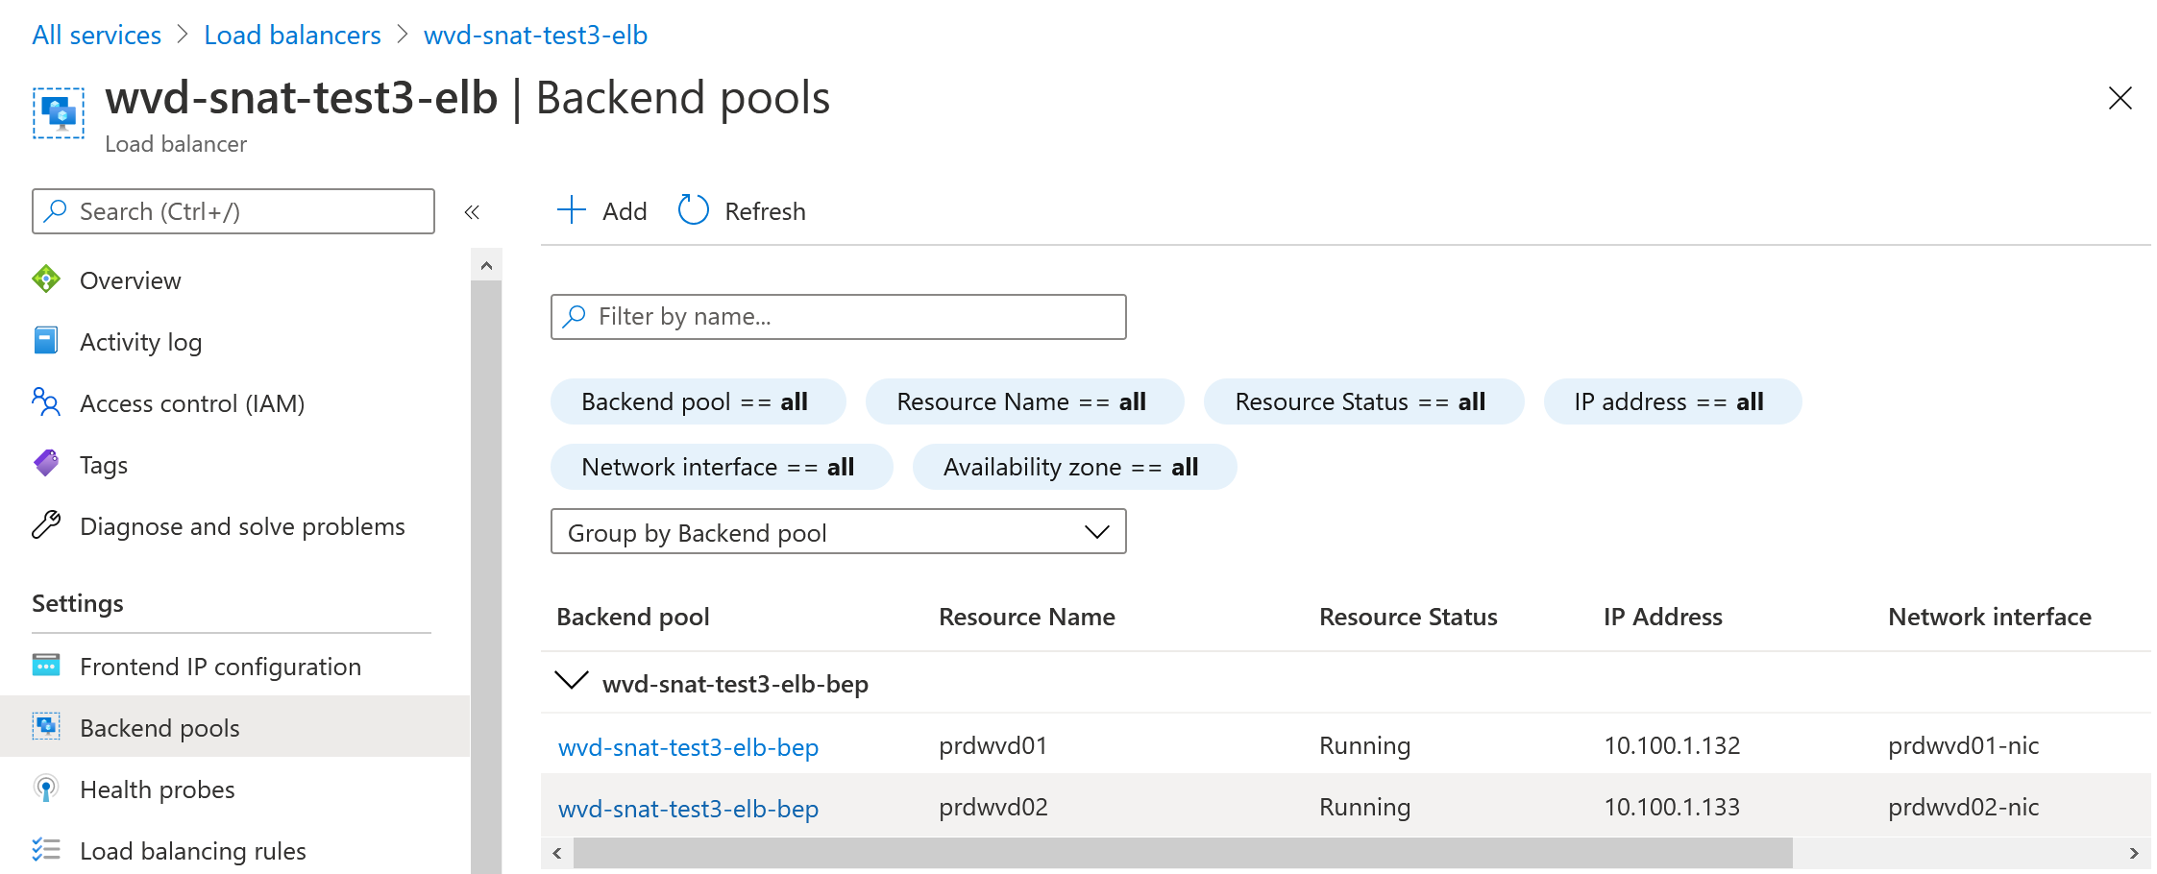Image resolution: width=2157 pixels, height=874 pixels.
Task: Select IP address 10.100.1.132
Action: pos(1672,745)
